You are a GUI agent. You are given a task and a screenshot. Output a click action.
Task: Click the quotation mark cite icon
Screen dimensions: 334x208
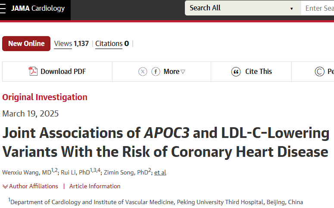pyautogui.click(x=236, y=72)
